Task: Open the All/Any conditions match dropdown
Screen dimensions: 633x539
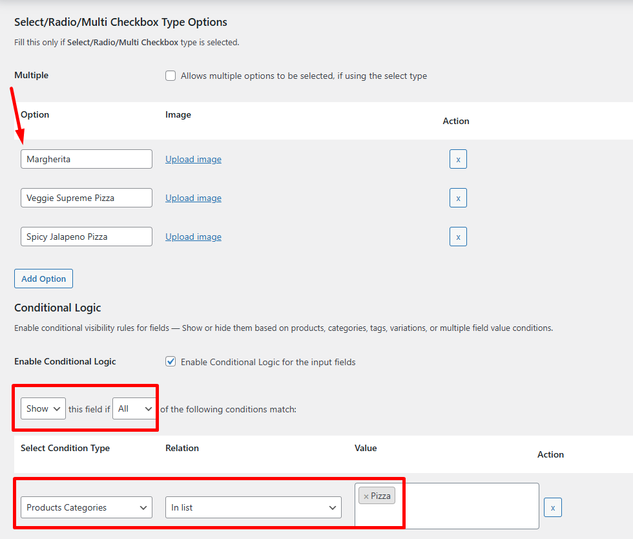Action: [x=134, y=408]
